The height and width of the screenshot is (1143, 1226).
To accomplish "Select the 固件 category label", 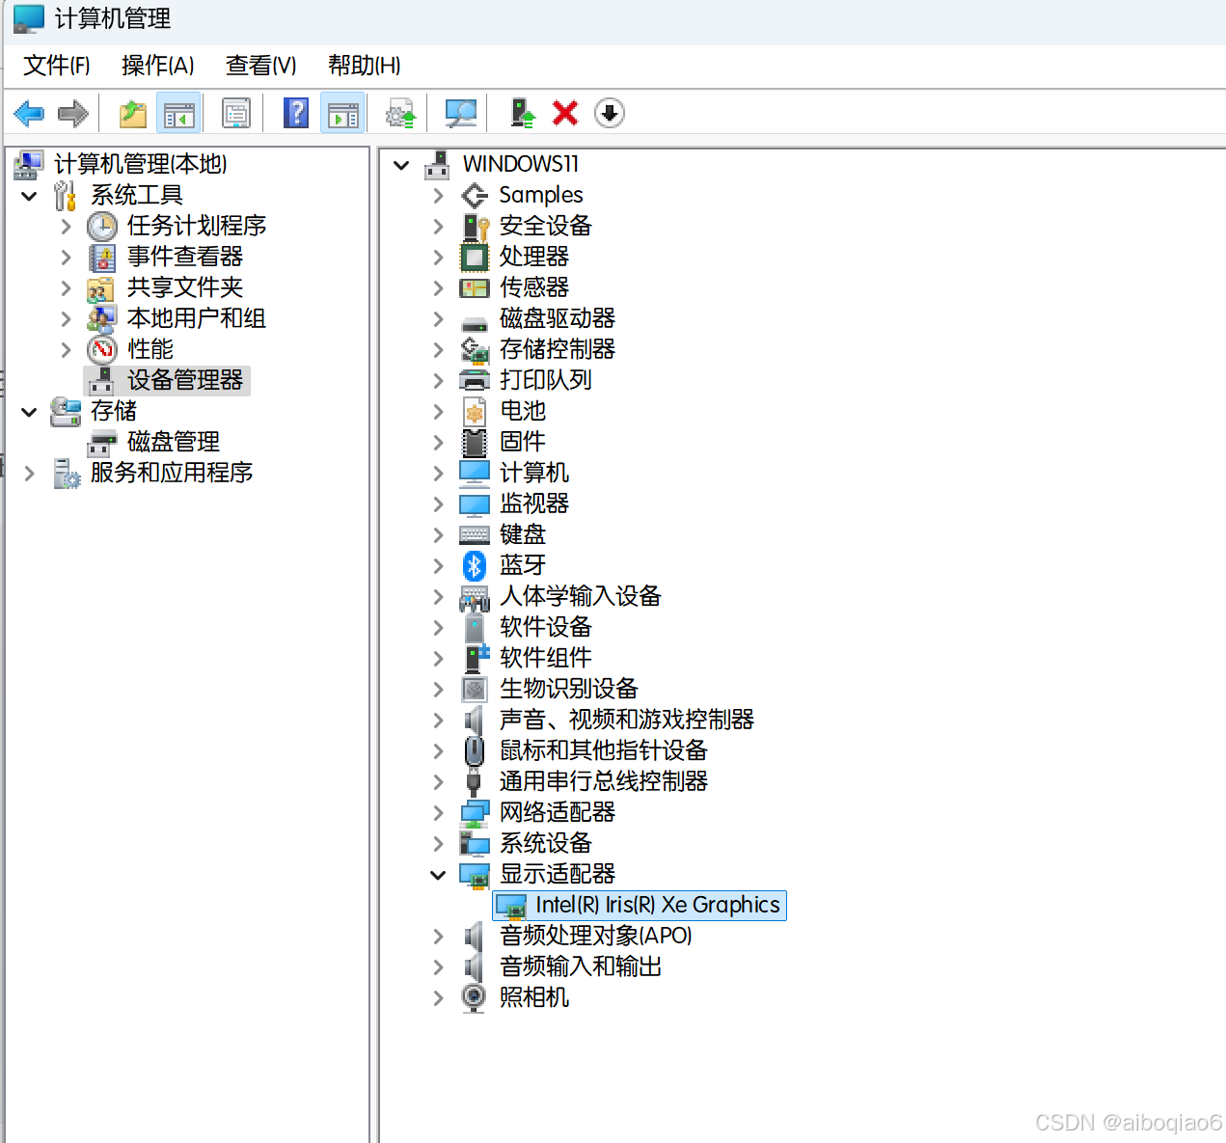I will 523,442.
